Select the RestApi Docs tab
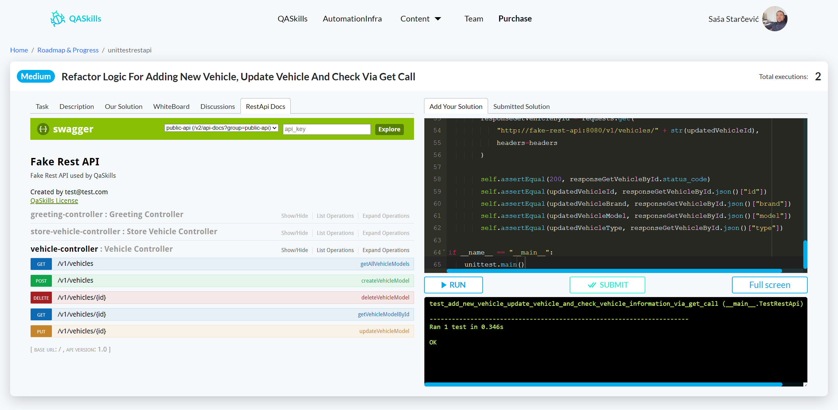The height and width of the screenshot is (410, 838). (x=265, y=107)
